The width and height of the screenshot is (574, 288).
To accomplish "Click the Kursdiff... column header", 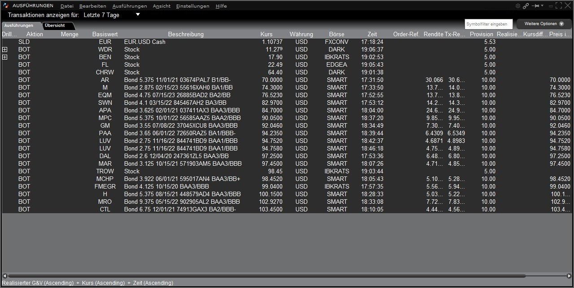I will tap(535, 34).
